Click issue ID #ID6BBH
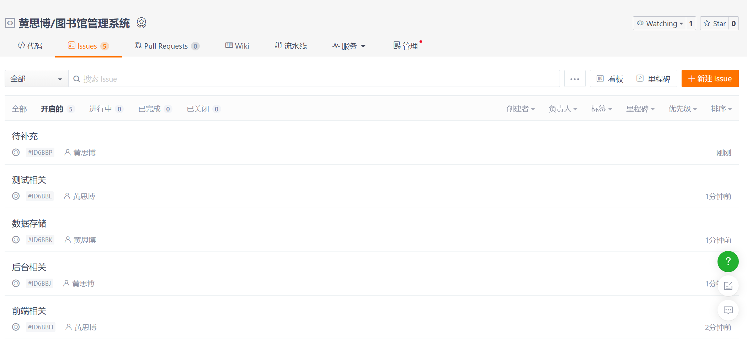The image size is (747, 351). coord(41,327)
